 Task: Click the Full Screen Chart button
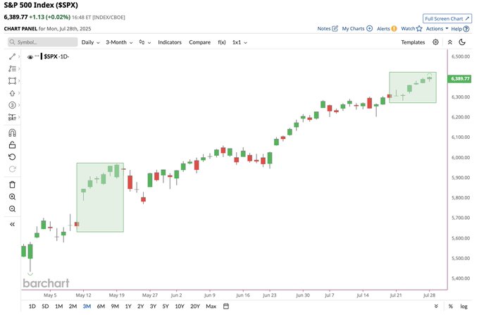pos(447,18)
